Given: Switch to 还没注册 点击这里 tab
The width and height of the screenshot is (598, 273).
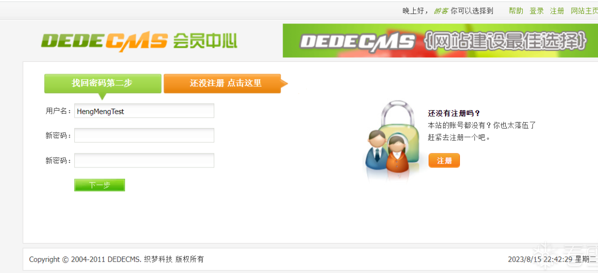Looking at the screenshot, I should (222, 83).
